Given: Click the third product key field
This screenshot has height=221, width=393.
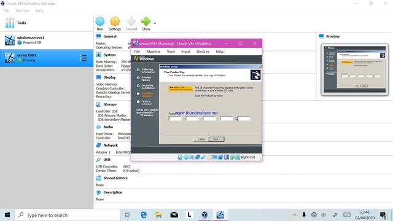Looking at the screenshot, I should [209, 118].
